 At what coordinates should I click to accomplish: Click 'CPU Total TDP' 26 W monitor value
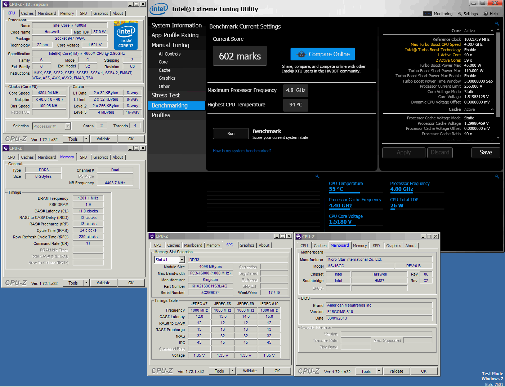tap(397, 206)
